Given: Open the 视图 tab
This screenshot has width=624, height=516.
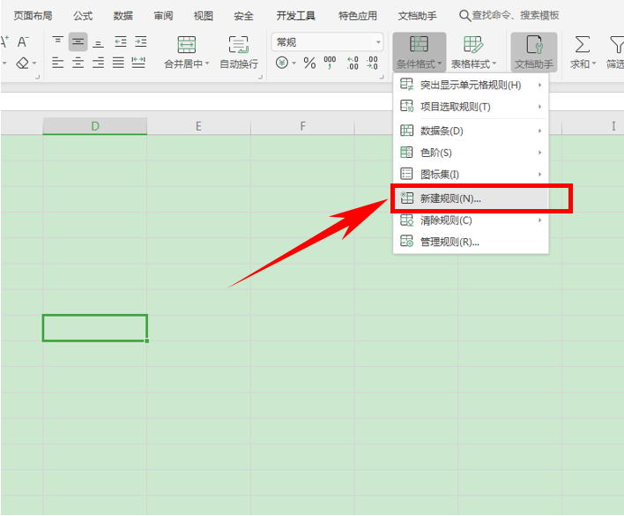Looking at the screenshot, I should click(x=204, y=16).
